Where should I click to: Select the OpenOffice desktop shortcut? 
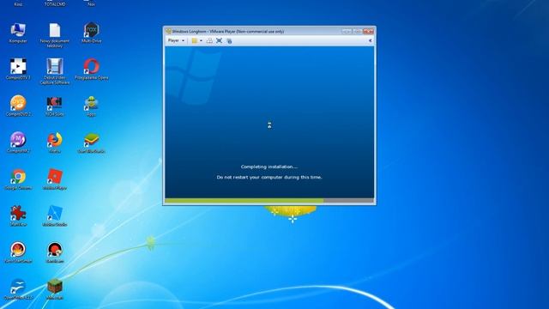click(x=18, y=289)
